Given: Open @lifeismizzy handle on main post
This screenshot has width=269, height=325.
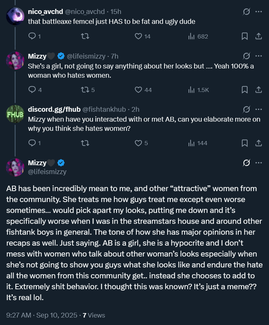Looking at the screenshot, I should [47, 172].
